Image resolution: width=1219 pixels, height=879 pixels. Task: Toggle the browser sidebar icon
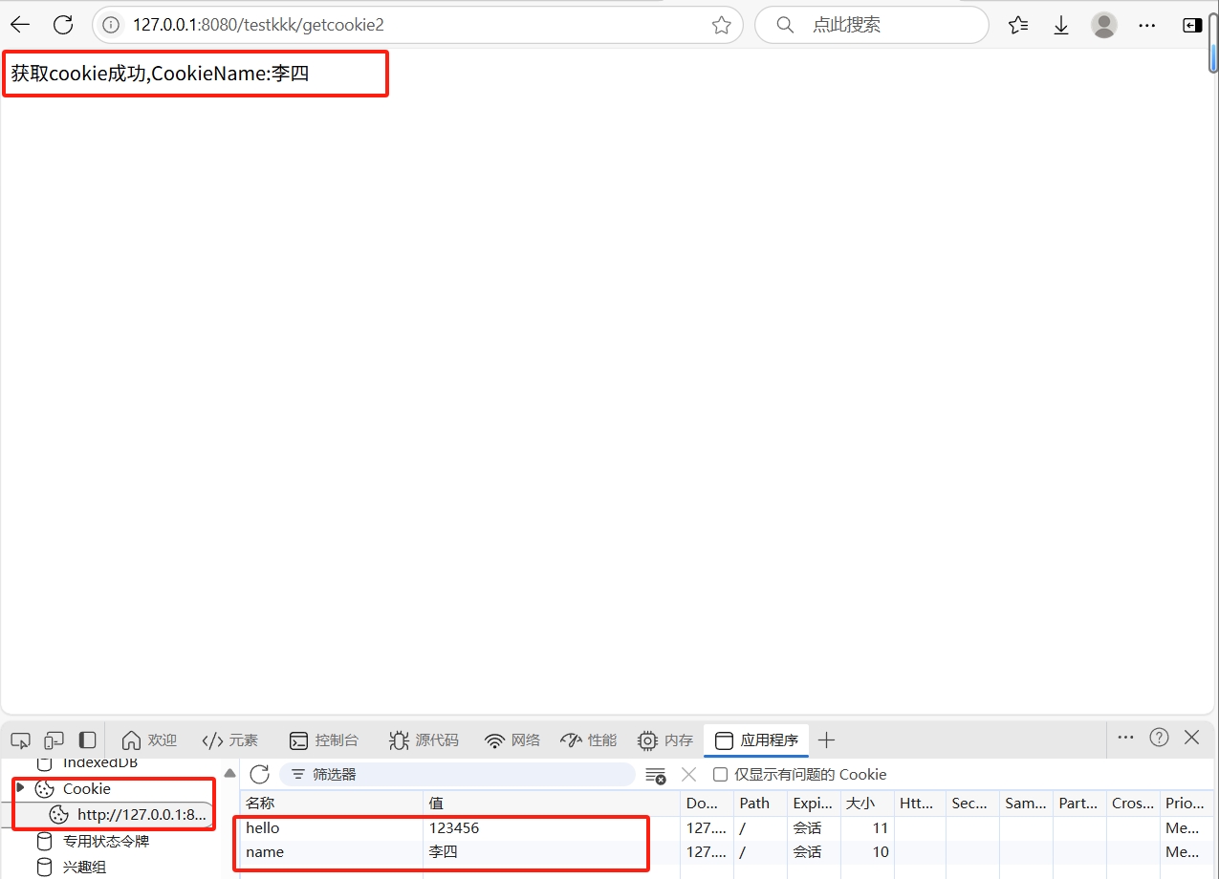click(x=1191, y=25)
